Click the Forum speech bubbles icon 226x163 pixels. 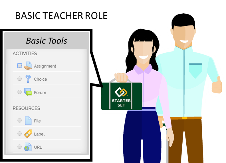tap(28, 92)
